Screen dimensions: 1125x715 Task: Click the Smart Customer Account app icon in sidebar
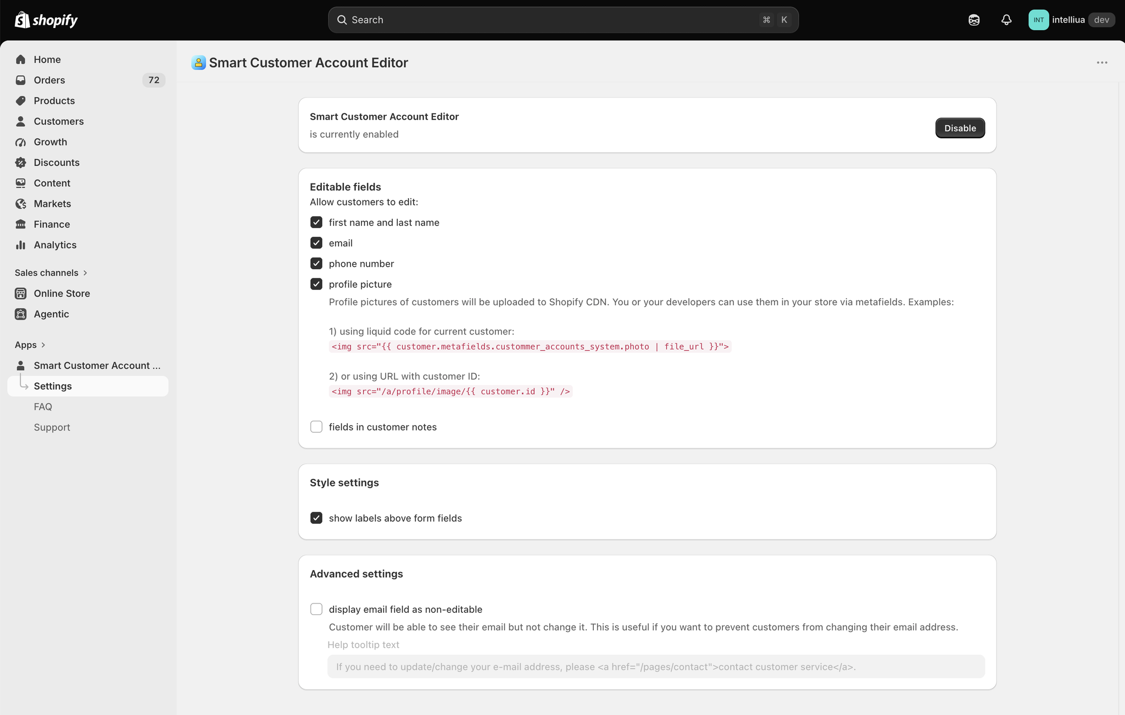21,366
